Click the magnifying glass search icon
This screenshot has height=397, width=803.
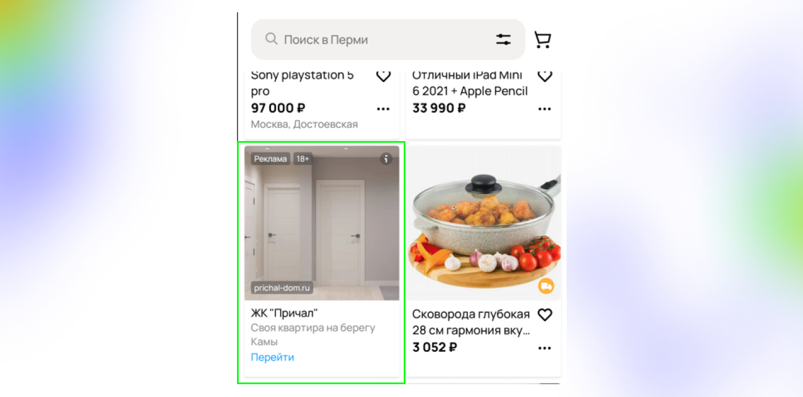point(271,39)
